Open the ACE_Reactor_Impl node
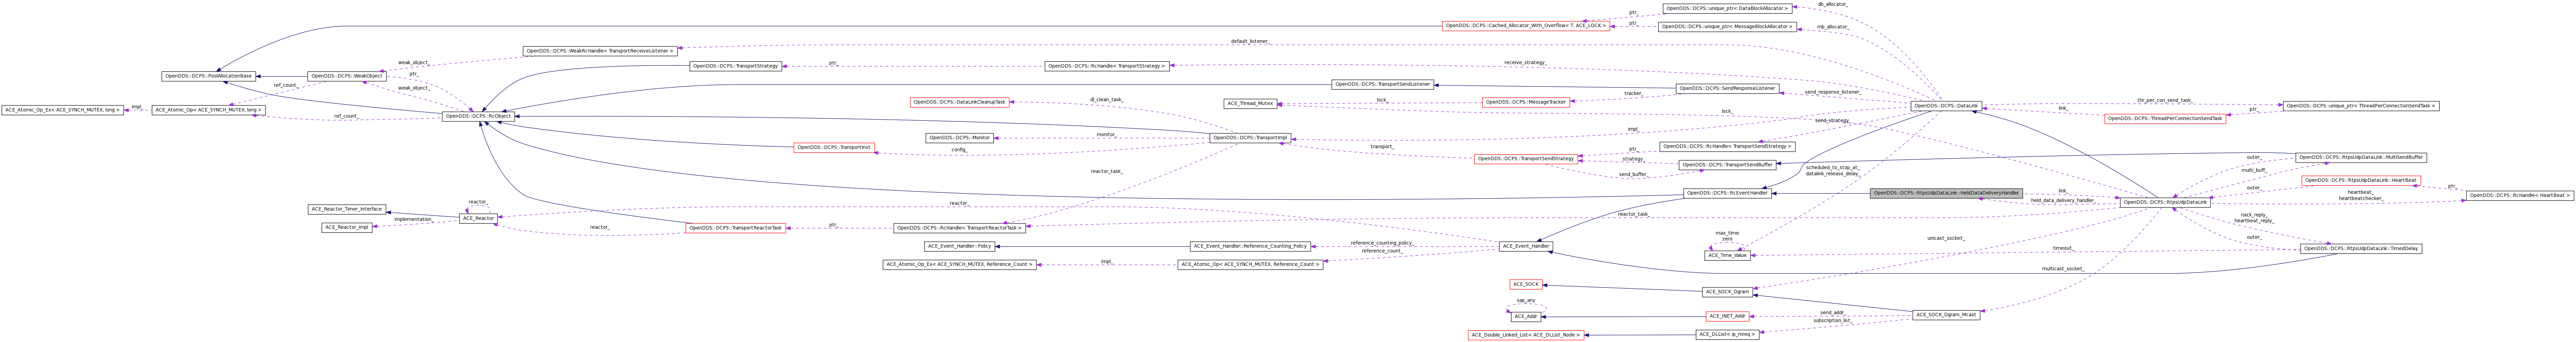Viewport: 2576px width, 342px height. click(x=347, y=228)
